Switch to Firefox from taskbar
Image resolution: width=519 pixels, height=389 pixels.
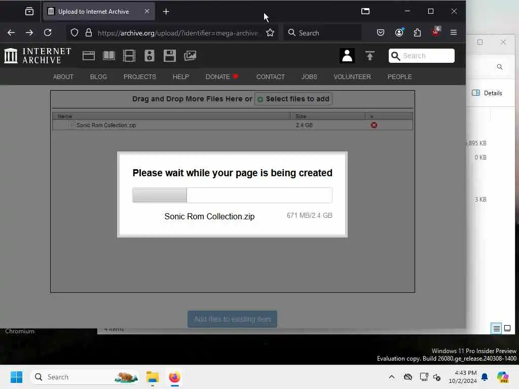pyautogui.click(x=174, y=377)
